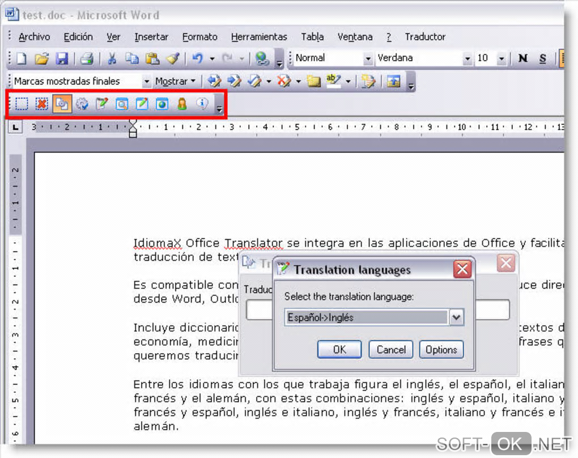
Task: Open a file with the folder icon
Action: [42, 58]
